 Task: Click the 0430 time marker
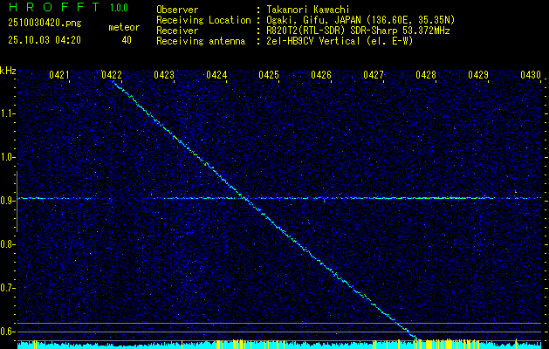531,75
